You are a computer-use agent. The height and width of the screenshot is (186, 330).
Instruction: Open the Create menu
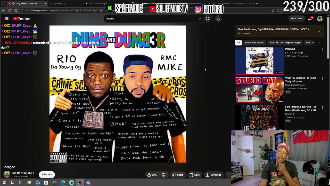(296, 19)
